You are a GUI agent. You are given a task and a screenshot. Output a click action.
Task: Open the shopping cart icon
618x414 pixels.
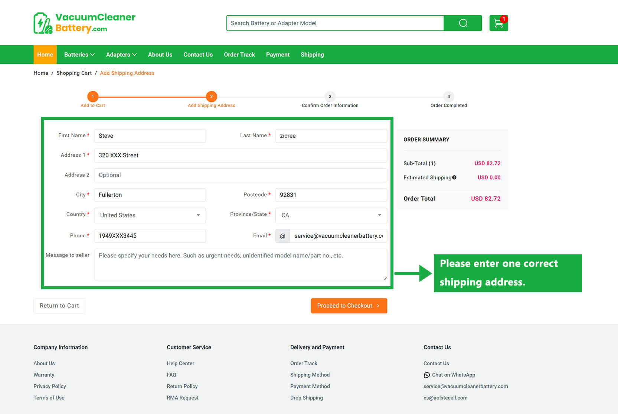(498, 23)
